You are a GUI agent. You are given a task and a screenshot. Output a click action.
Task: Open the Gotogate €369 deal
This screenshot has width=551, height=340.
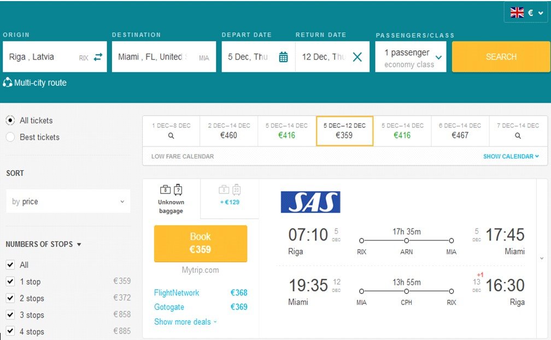coord(201,307)
